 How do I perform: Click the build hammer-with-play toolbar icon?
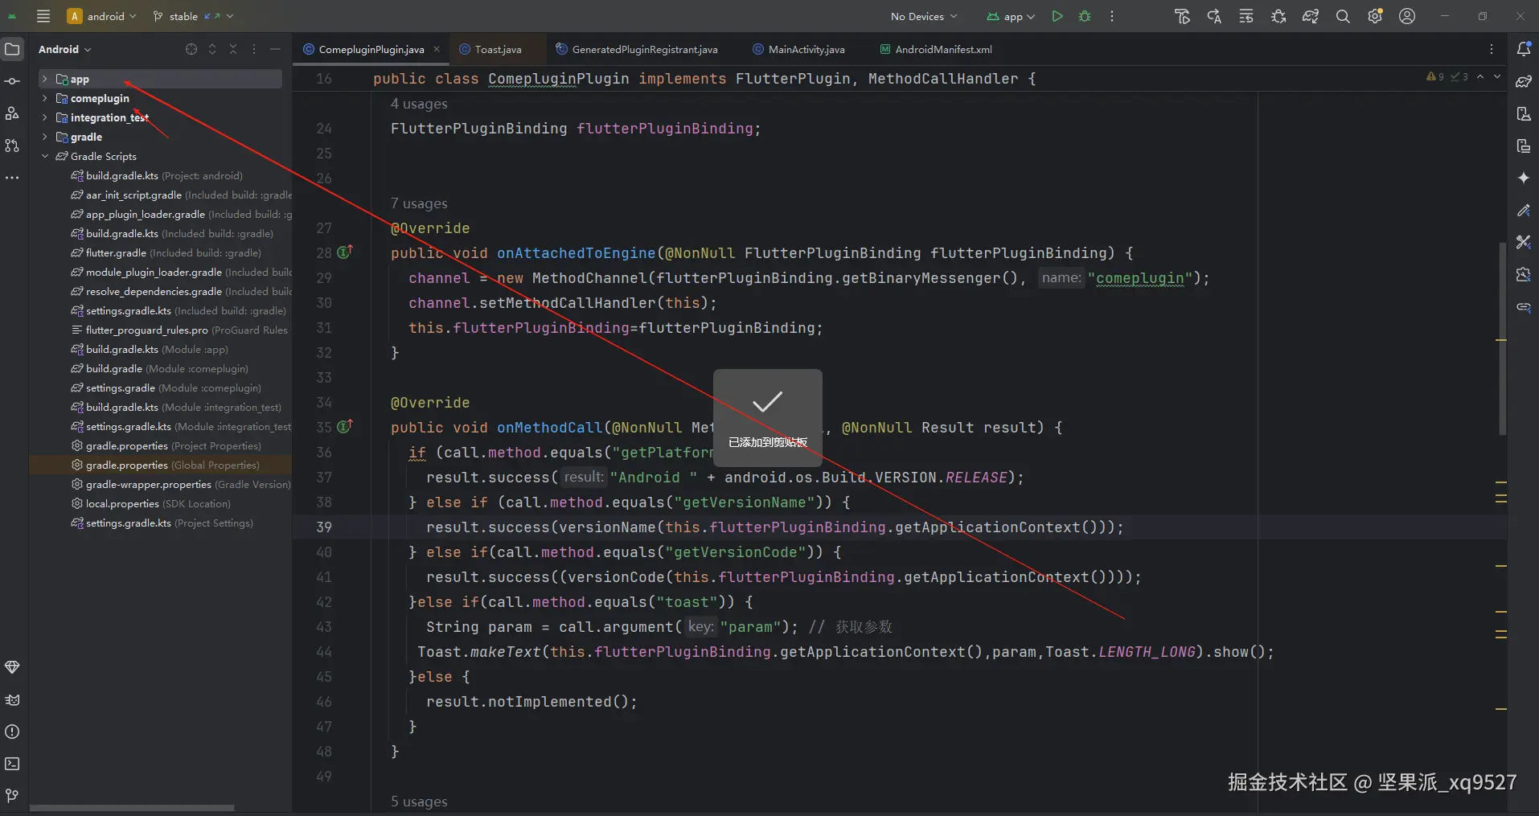(1182, 16)
